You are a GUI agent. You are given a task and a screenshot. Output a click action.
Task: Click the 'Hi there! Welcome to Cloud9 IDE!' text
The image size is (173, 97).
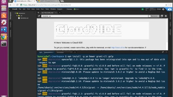pyautogui.click(x=68, y=43)
